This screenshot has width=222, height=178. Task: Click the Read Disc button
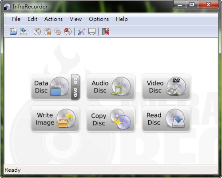(x=166, y=119)
